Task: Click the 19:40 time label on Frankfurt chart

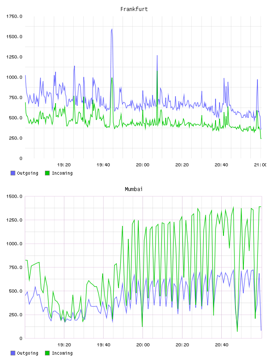Action: 103,165
